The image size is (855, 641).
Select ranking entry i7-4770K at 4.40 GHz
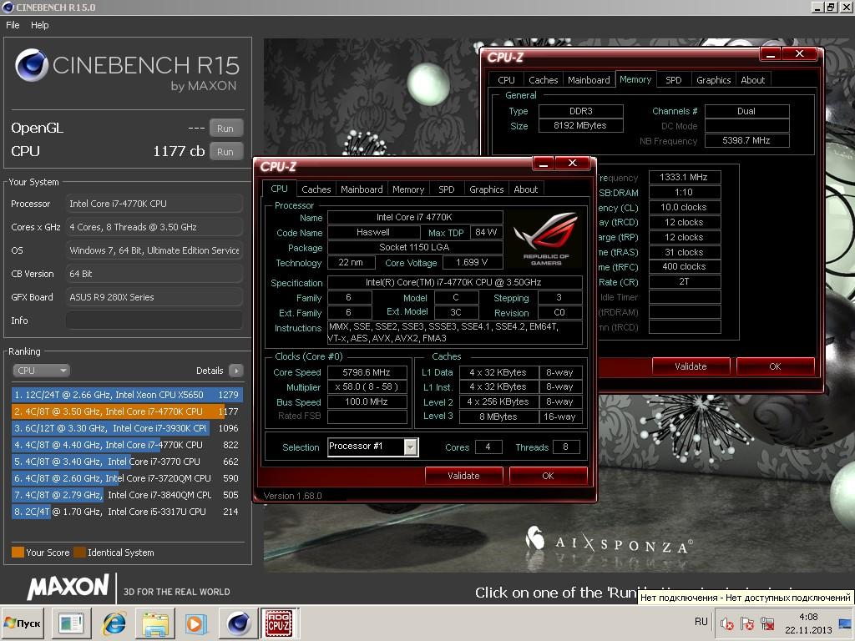(x=127, y=445)
